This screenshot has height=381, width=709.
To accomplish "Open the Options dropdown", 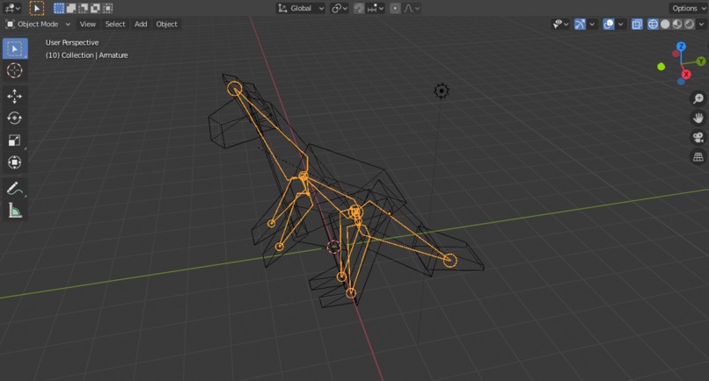I will click(x=689, y=8).
